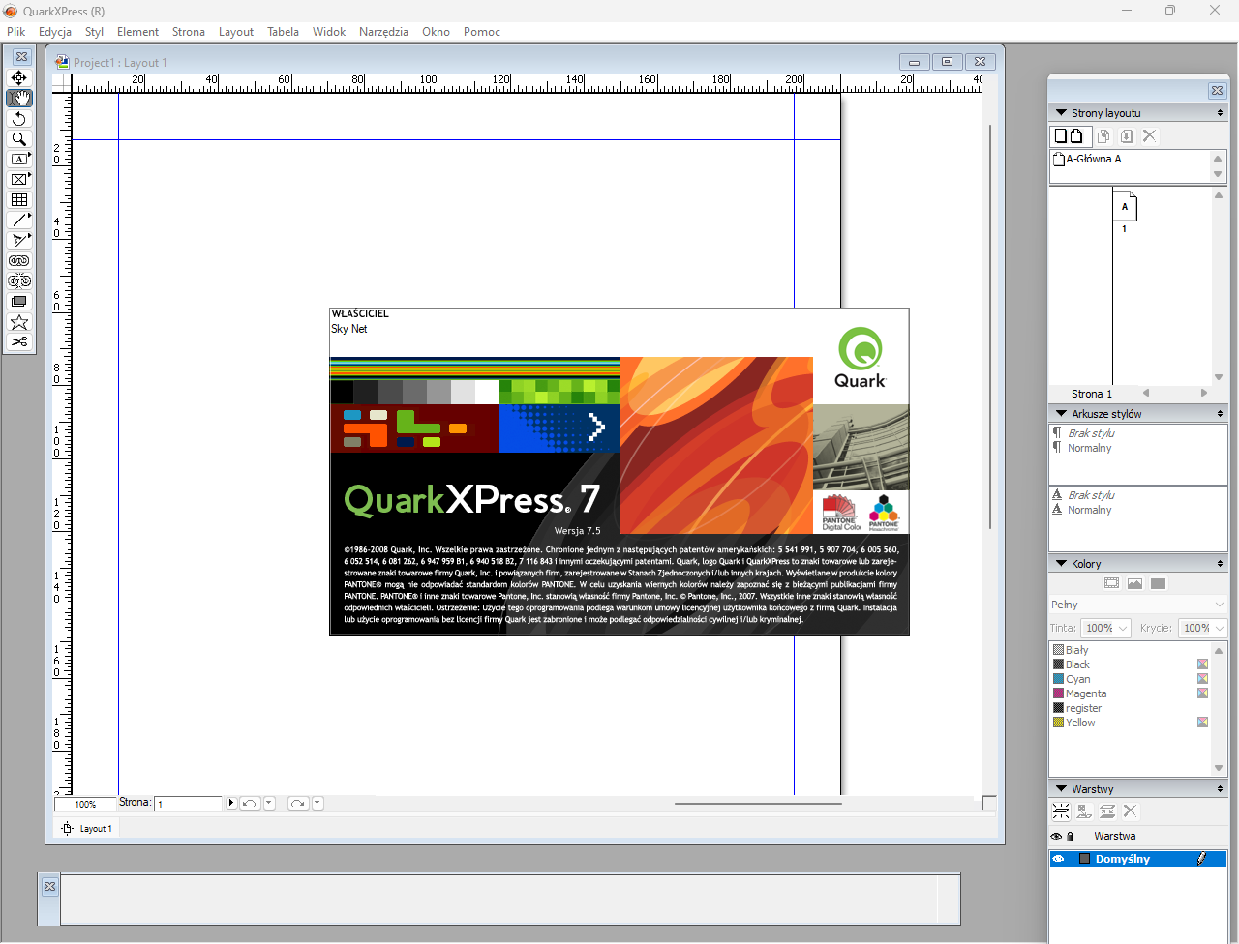
Task: Close the tools palette
Action: point(21,57)
